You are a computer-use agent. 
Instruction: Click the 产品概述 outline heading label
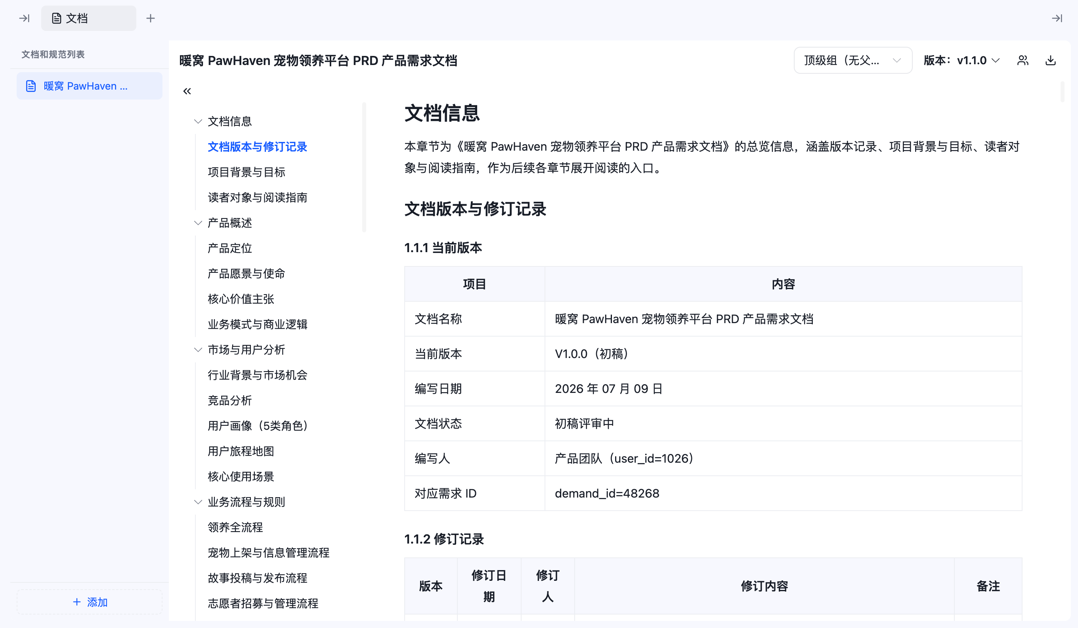(230, 223)
